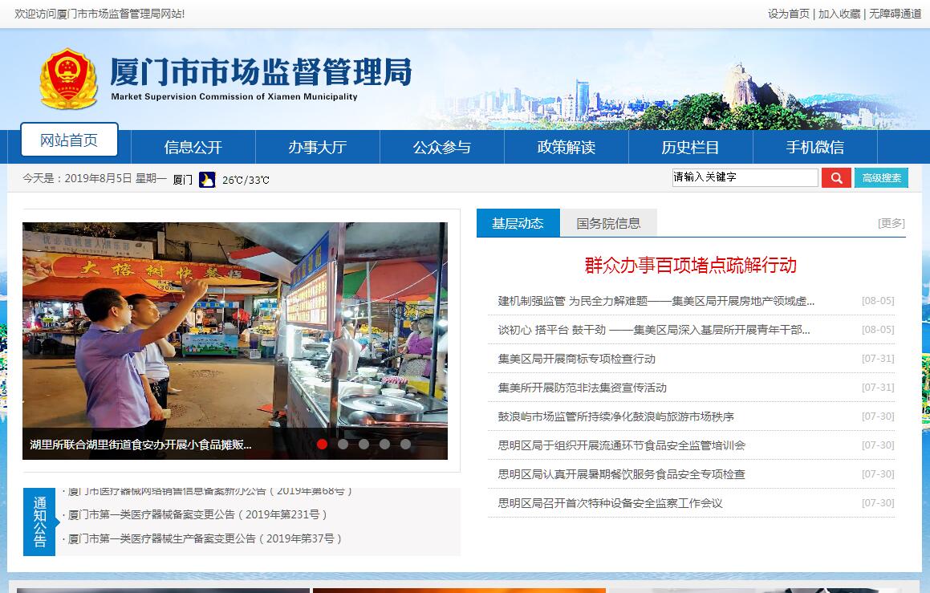Open the 集美区局开展商标专项检查行动 article
The width and height of the screenshot is (930, 593).
click(x=576, y=359)
